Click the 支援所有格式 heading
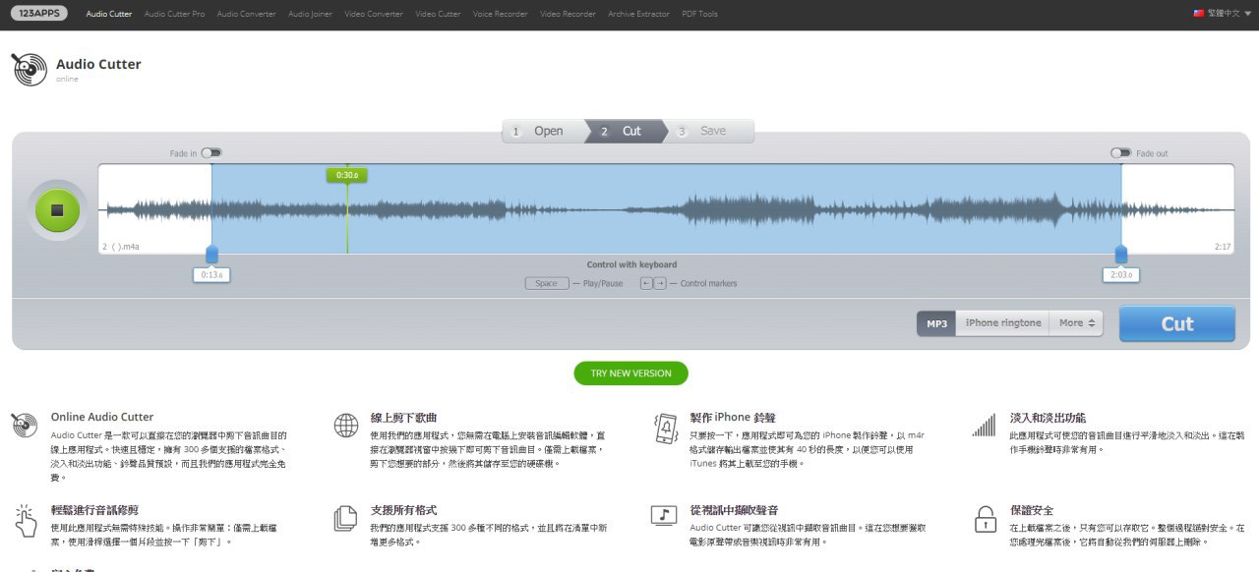1259x572 pixels. pyautogui.click(x=403, y=510)
